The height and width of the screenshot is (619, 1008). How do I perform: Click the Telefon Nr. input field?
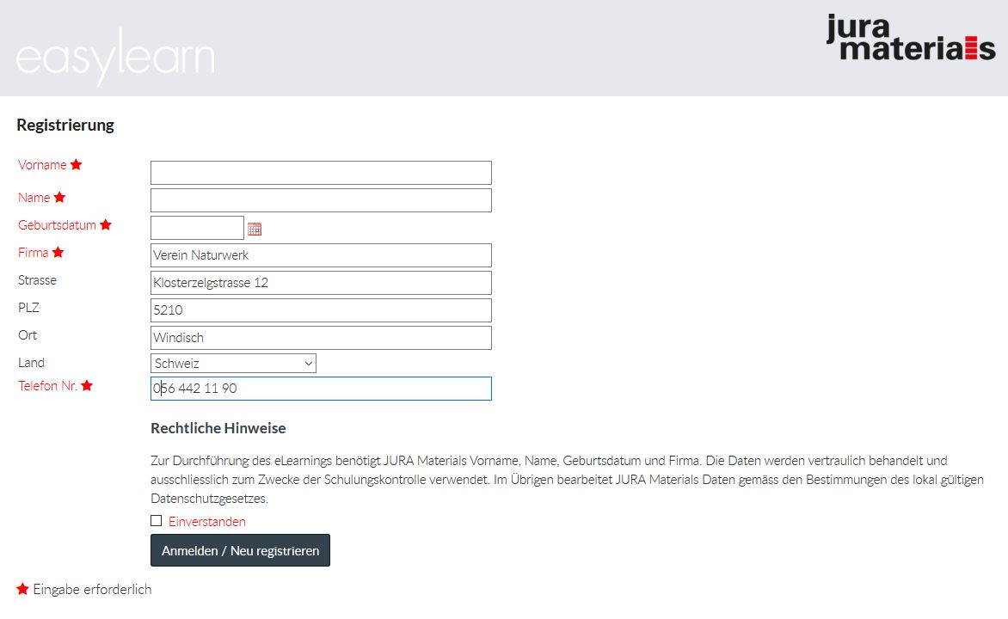coord(321,389)
